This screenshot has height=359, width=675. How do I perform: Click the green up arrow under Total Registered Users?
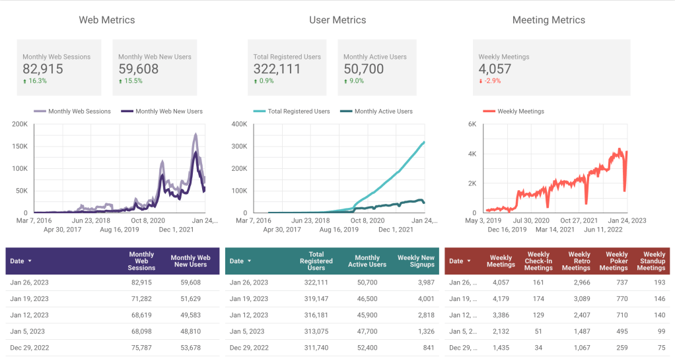tap(256, 81)
